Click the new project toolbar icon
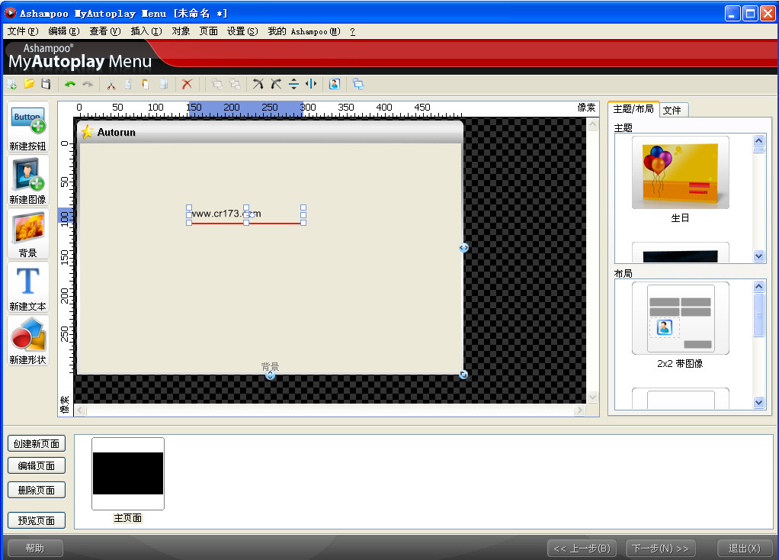Image resolution: width=779 pixels, height=560 pixels. [x=12, y=84]
